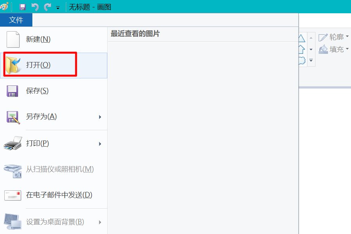
Task: Click the Redo arrow icon
Action: (47, 6)
